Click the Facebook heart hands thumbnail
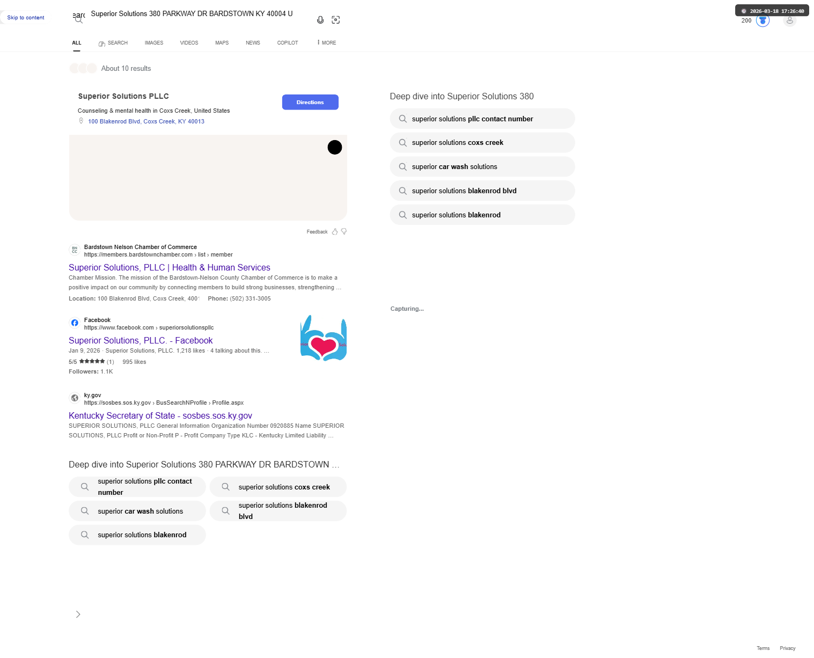This screenshot has height=658, width=814. coord(324,338)
